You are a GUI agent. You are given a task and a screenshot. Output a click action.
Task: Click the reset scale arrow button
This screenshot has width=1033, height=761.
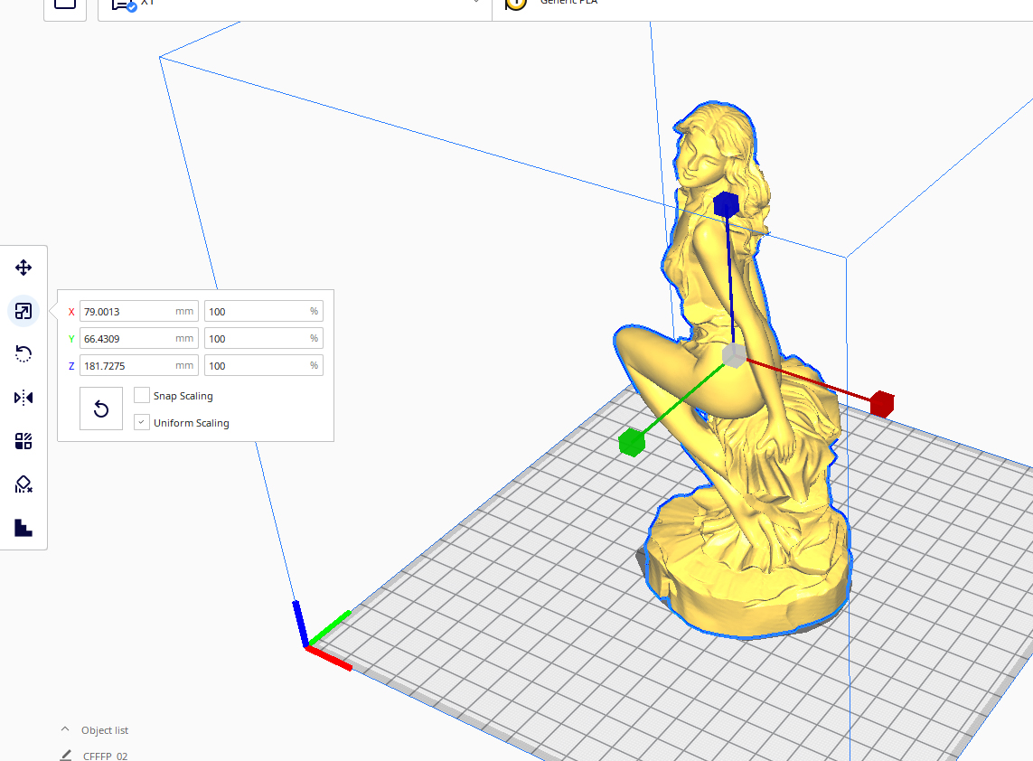(x=101, y=409)
